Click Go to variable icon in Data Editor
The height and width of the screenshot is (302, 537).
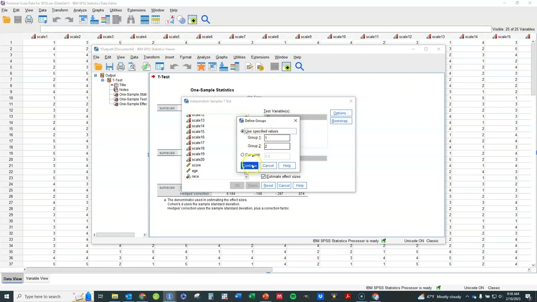click(94, 20)
